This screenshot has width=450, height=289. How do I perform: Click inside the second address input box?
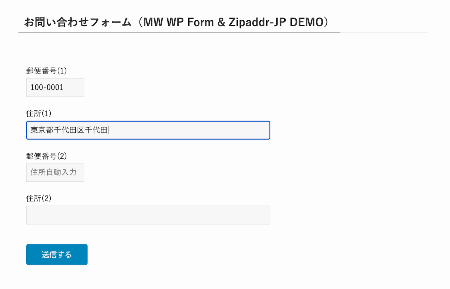pyautogui.click(x=148, y=215)
